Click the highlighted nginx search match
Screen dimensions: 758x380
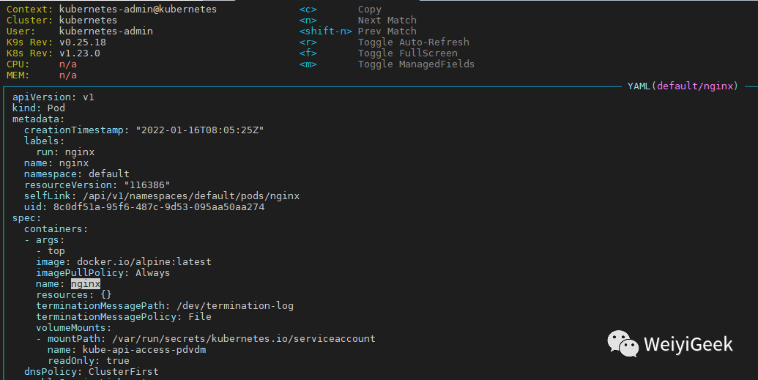click(x=86, y=284)
